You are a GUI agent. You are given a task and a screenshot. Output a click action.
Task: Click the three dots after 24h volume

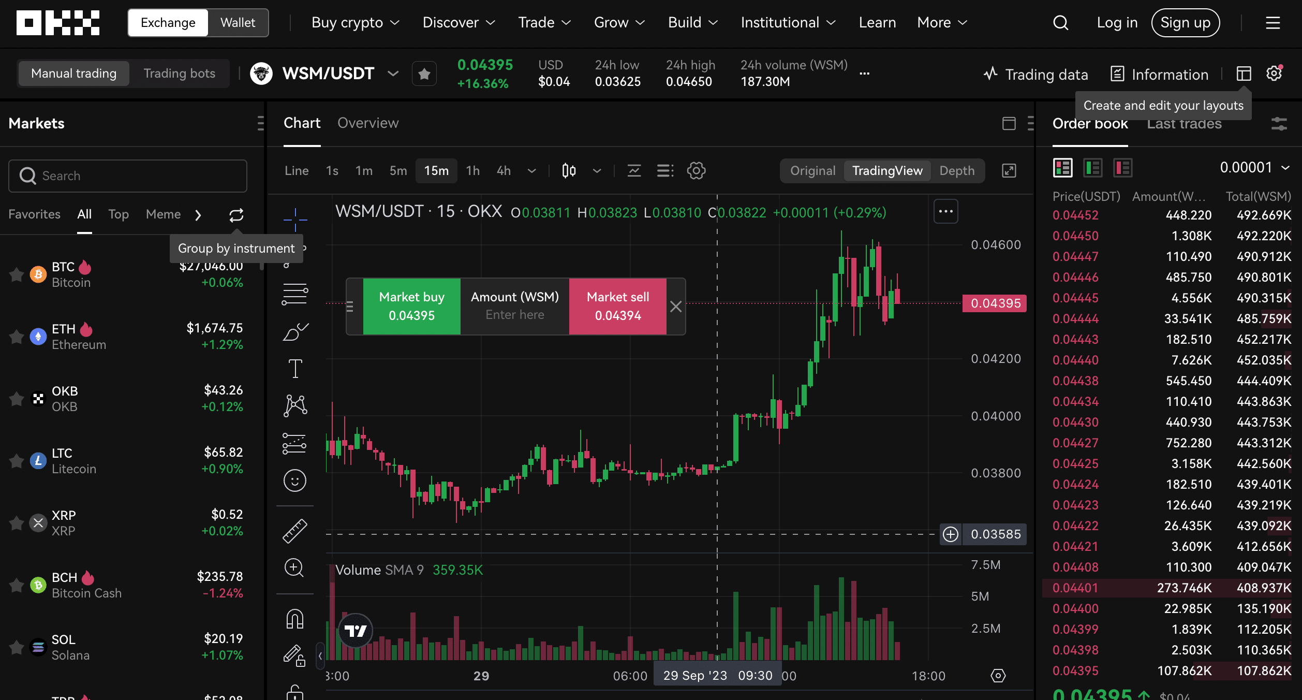(x=864, y=74)
